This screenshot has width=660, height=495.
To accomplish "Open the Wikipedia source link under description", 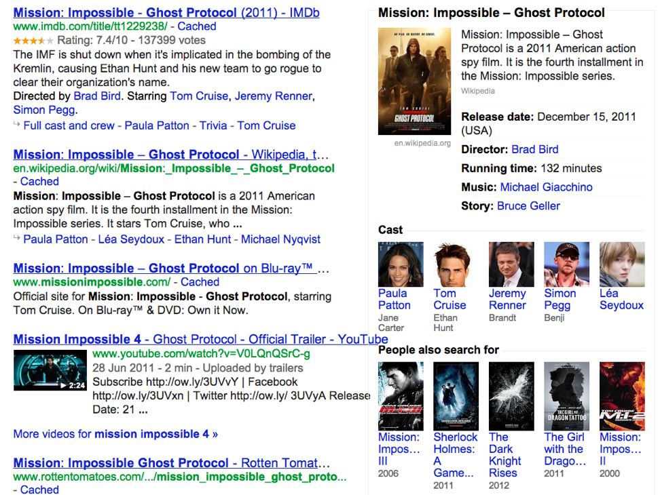I will point(478,91).
